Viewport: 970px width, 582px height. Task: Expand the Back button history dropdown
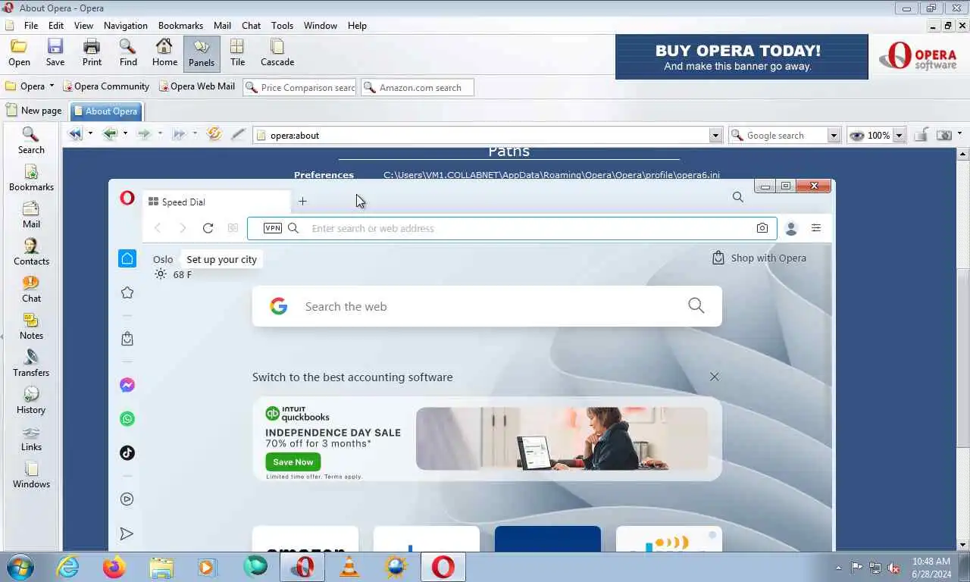click(x=125, y=134)
